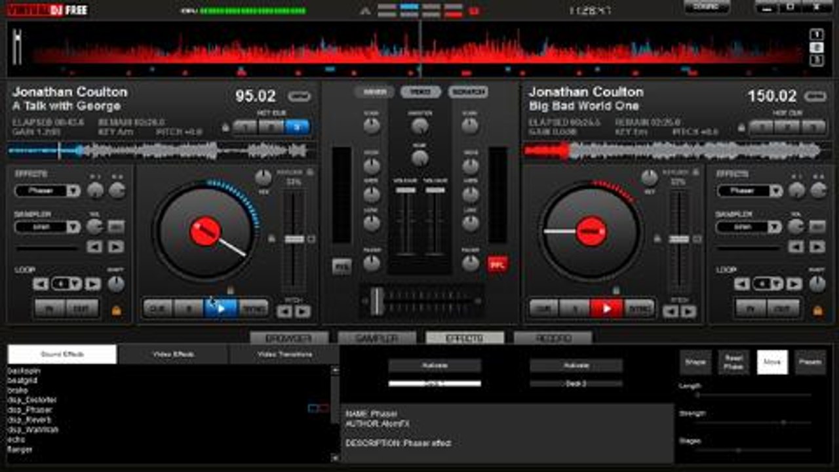Click the play button on the Big Bad World One deck
This screenshot has height=472, width=839.
pos(607,308)
